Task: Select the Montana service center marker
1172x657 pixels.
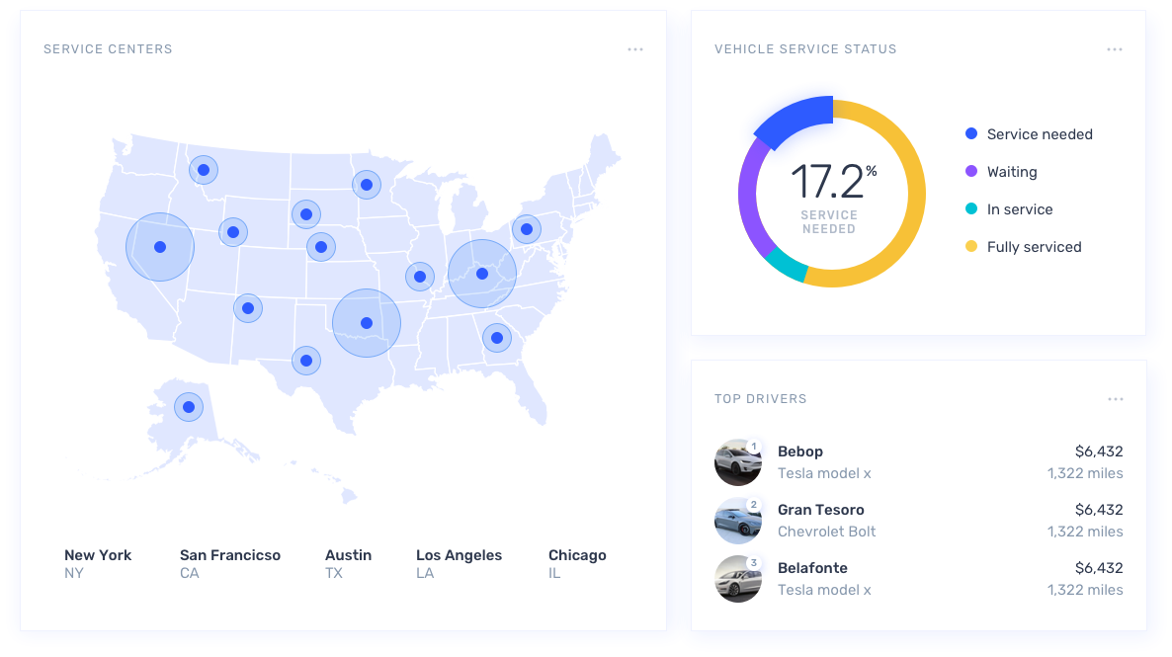Action: [x=204, y=170]
